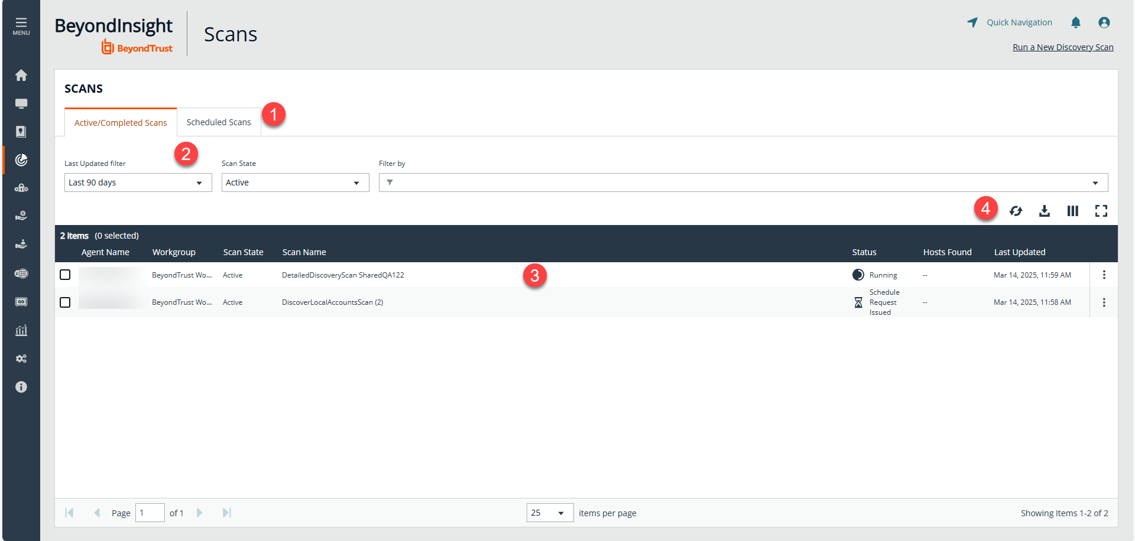Click the DetailedDiscoveryScan SharedQA122 scan name
The height and width of the screenshot is (541, 1135).
[343, 275]
